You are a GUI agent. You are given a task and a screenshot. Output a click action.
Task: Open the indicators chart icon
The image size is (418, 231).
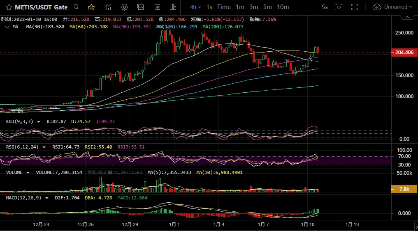point(108,7)
